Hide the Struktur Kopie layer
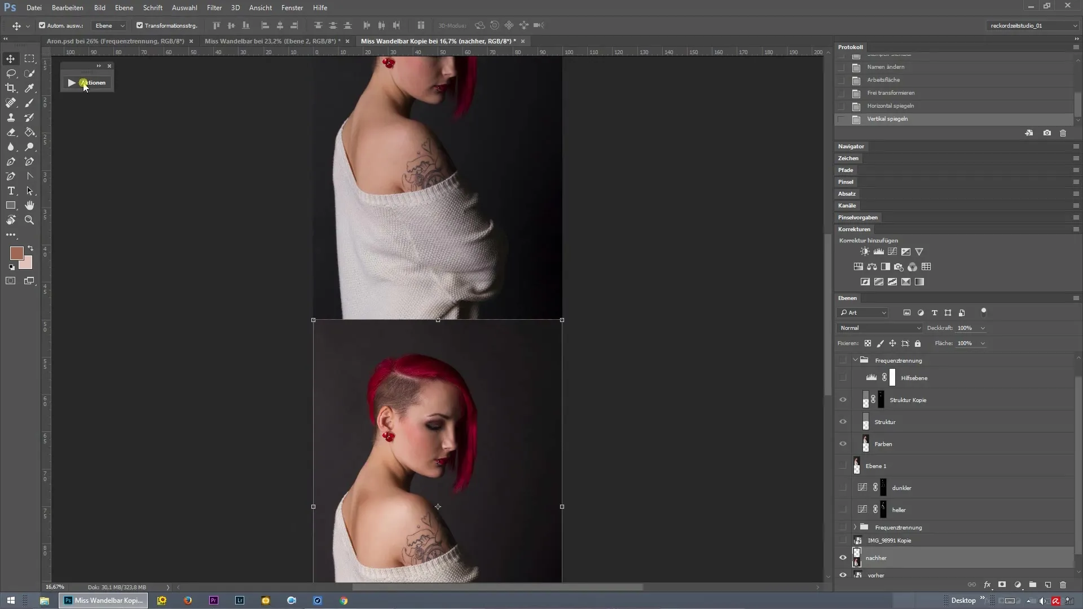 [843, 400]
